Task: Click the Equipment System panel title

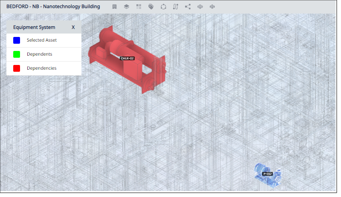Action: pyautogui.click(x=34, y=27)
